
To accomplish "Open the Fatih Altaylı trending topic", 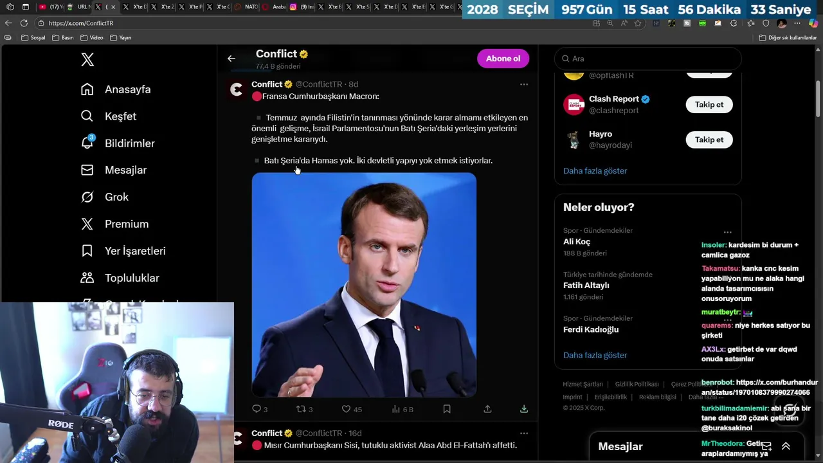I will pyautogui.click(x=586, y=286).
